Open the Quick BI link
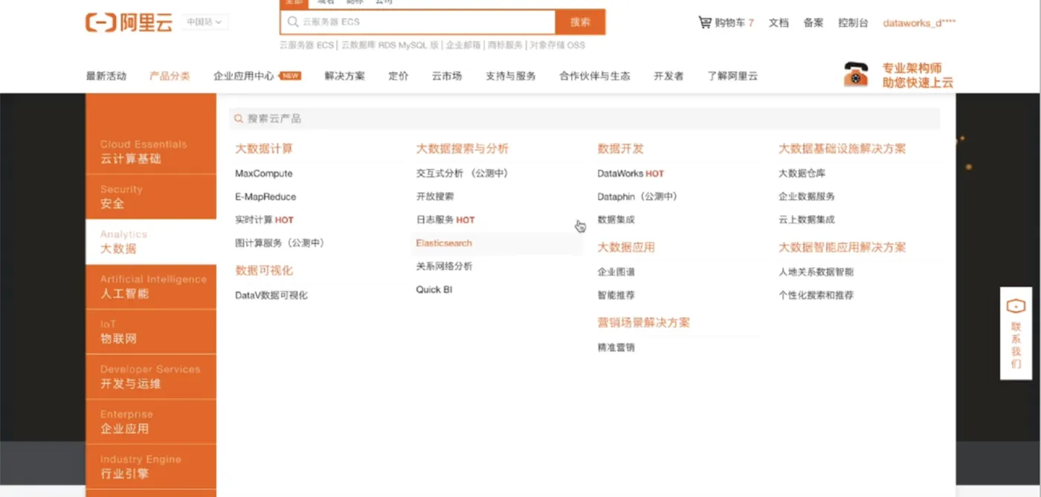 434,289
